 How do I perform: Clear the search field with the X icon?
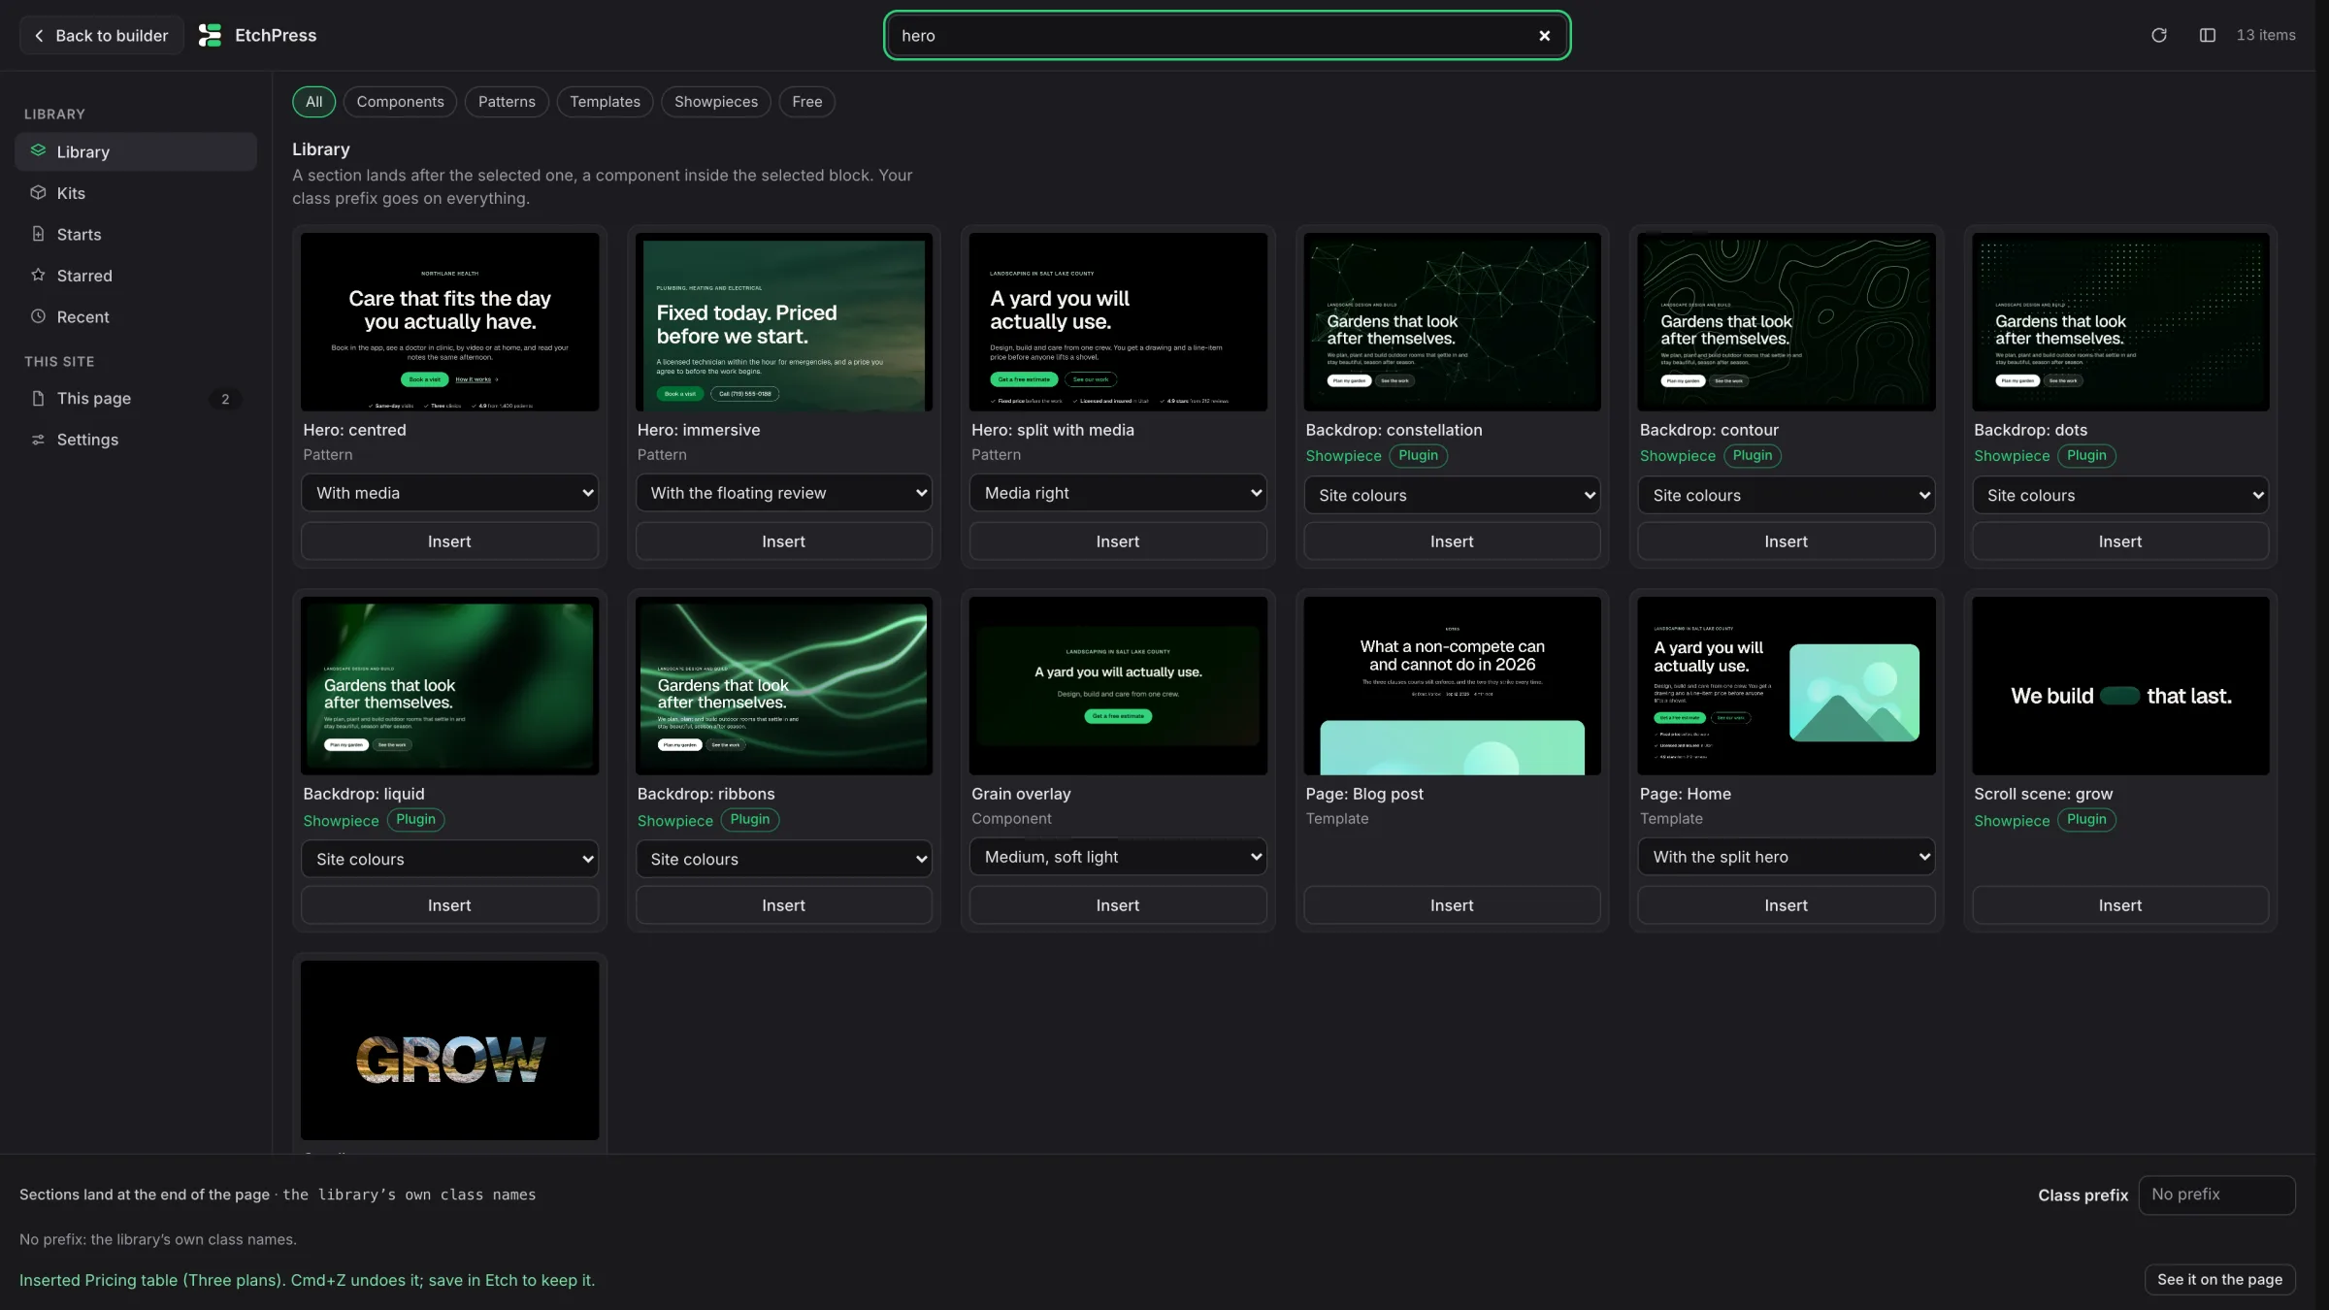(x=1544, y=36)
